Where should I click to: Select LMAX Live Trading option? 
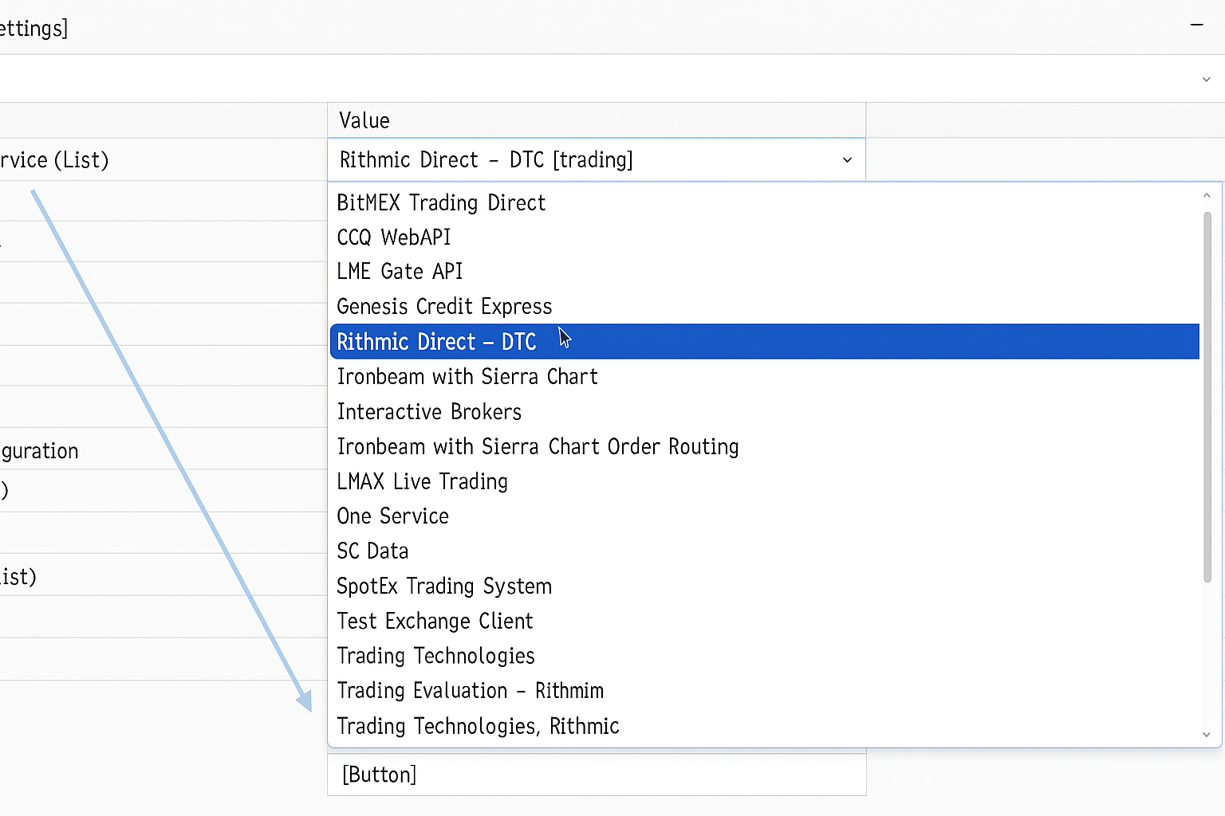pyautogui.click(x=764, y=481)
